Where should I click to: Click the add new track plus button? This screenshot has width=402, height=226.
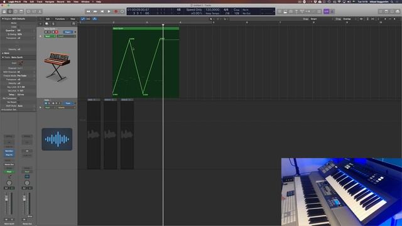[40, 24]
